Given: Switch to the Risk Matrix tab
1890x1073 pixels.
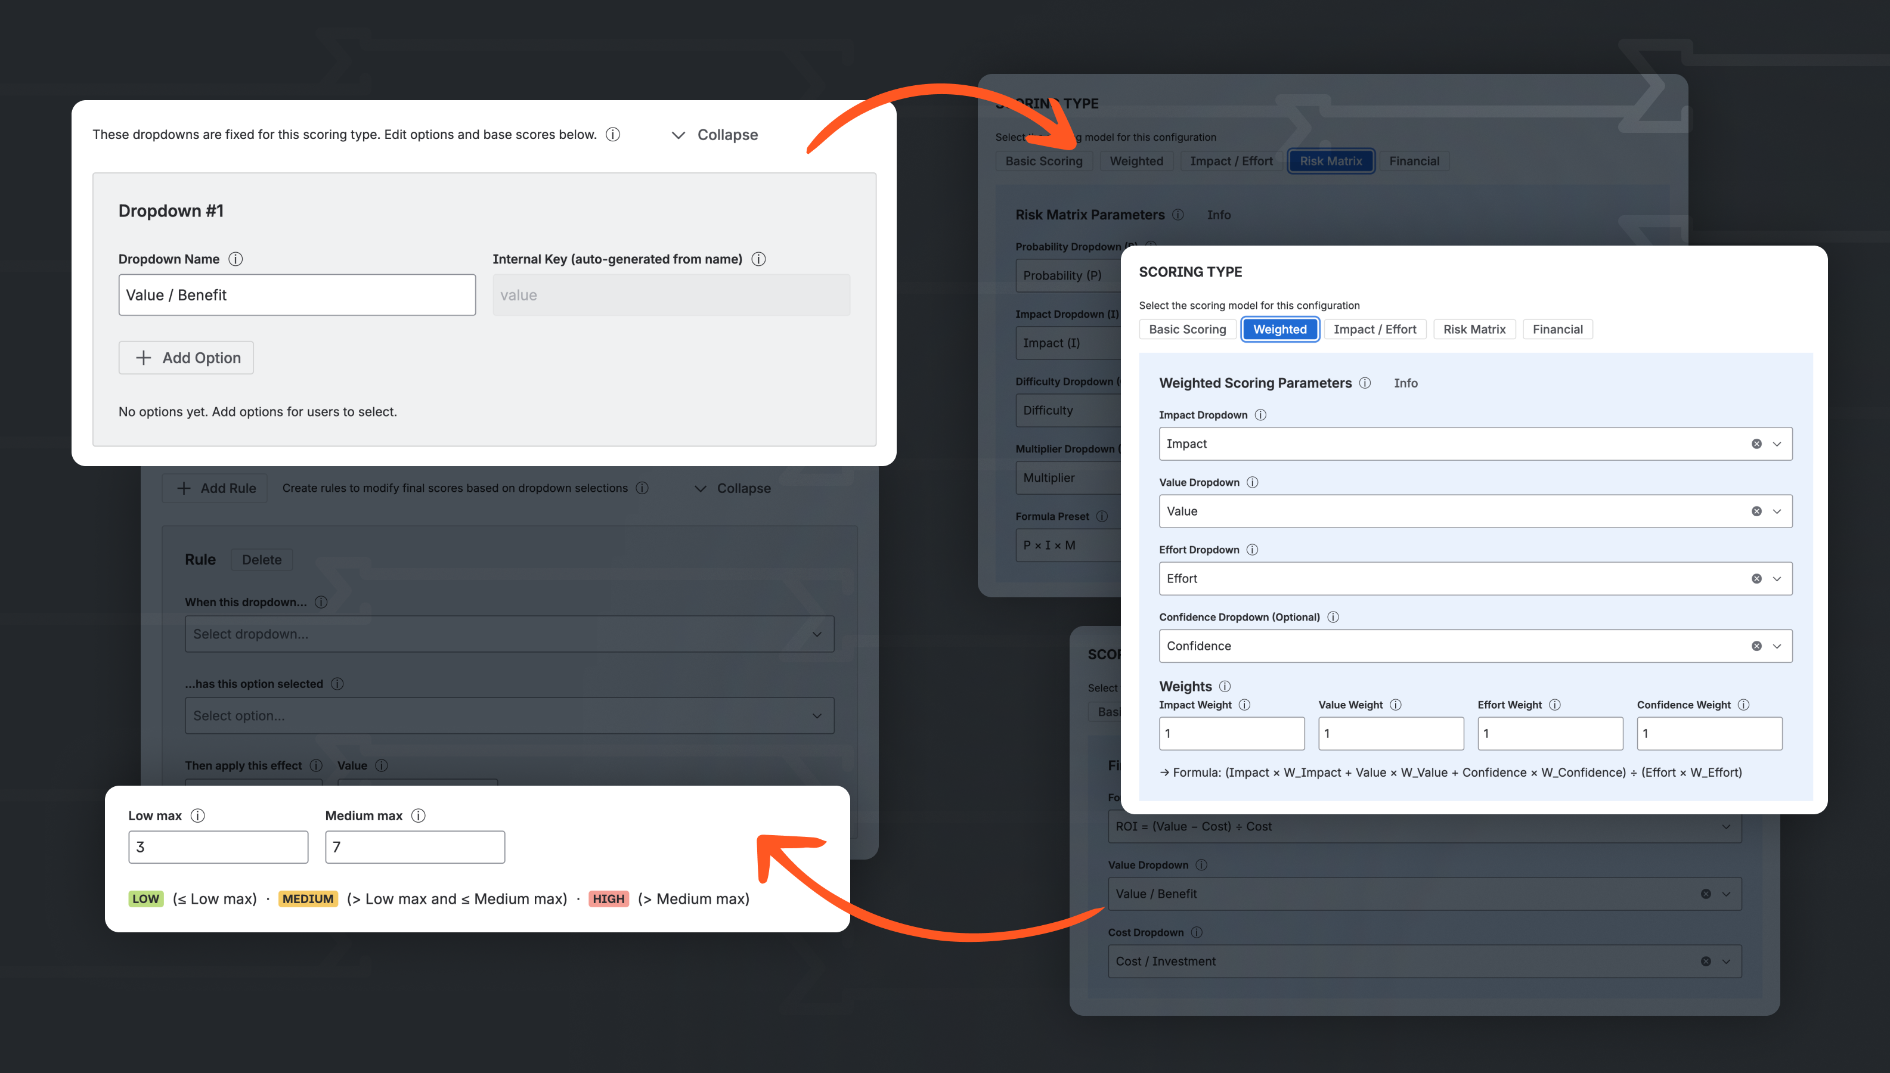Looking at the screenshot, I should pyautogui.click(x=1474, y=328).
